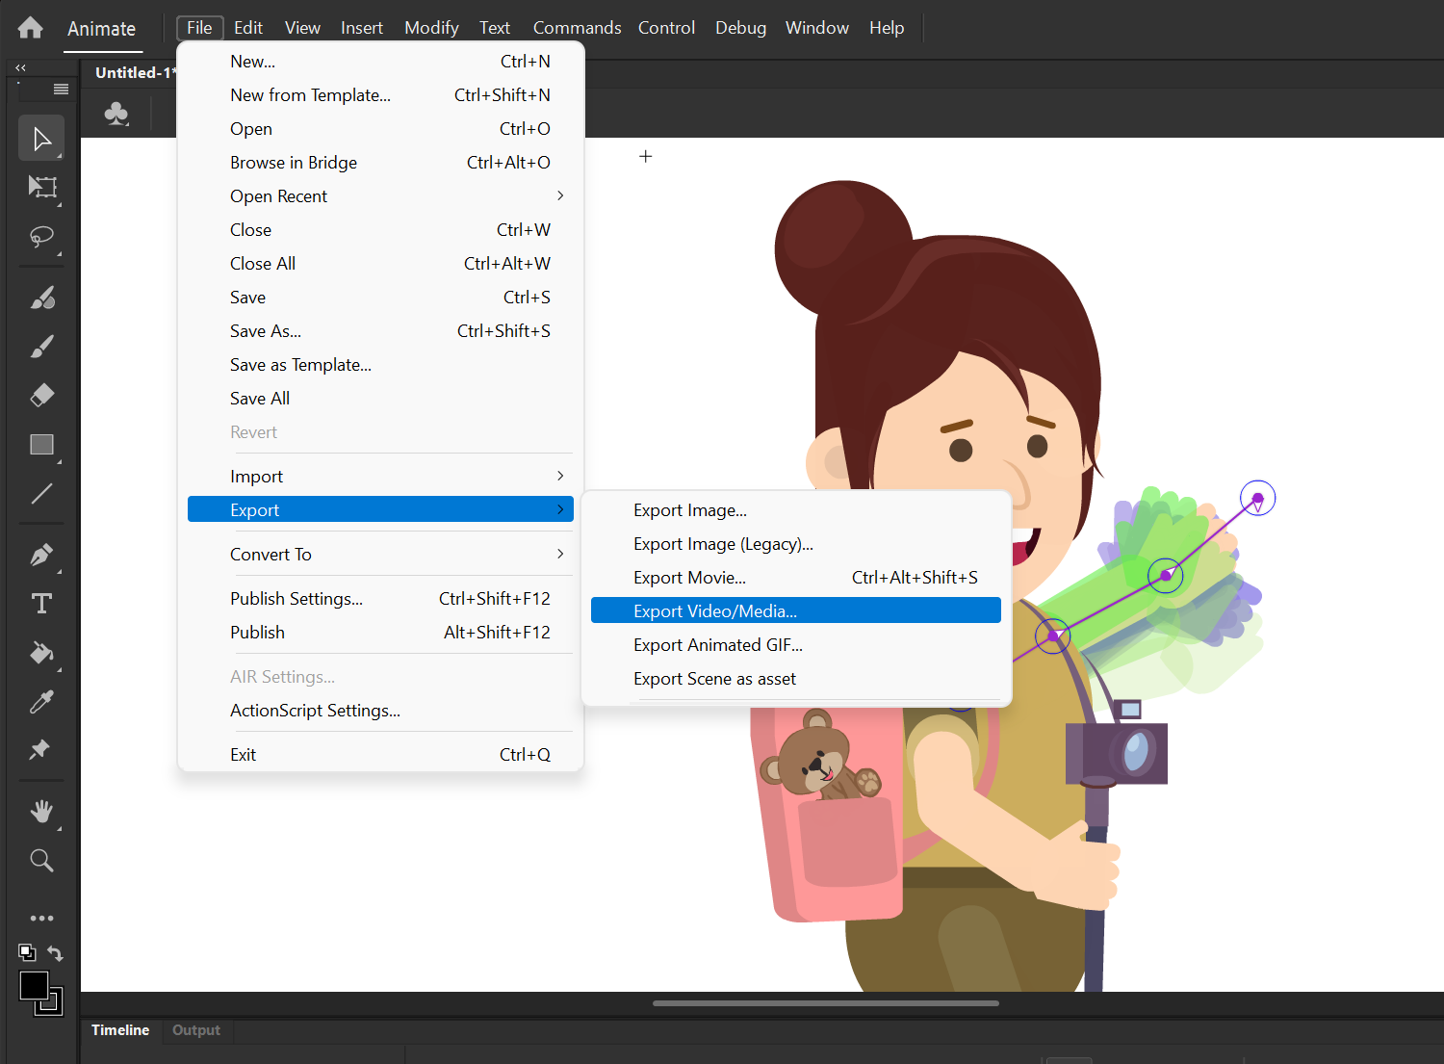
Task: Select the Text tool
Action: [x=42, y=604]
